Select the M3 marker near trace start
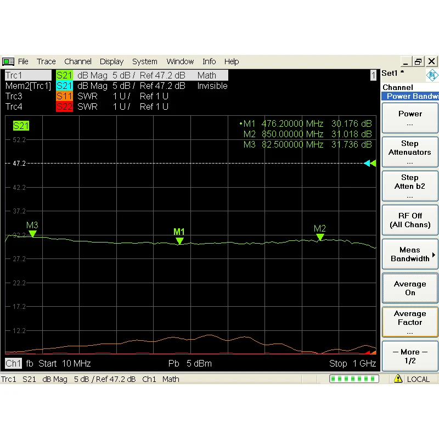The height and width of the screenshot is (439, 439). pos(32,234)
